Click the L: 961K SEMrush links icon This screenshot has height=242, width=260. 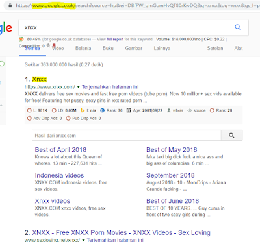[29, 110]
